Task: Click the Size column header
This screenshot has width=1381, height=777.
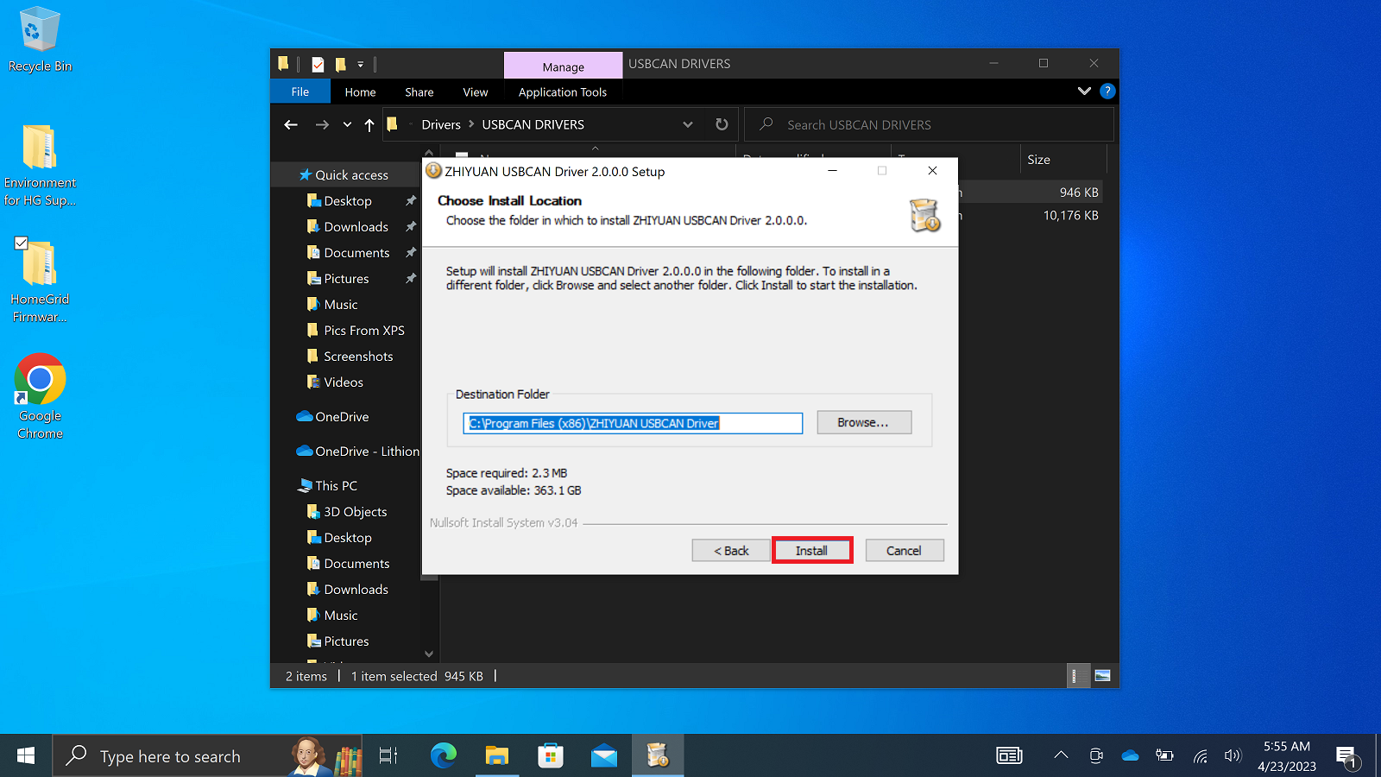Action: tap(1062, 160)
